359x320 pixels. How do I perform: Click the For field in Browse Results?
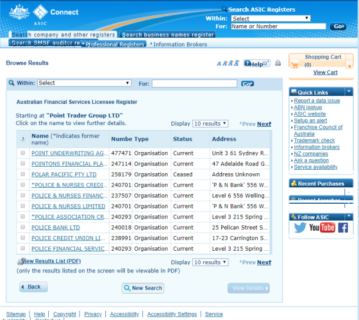(194, 83)
